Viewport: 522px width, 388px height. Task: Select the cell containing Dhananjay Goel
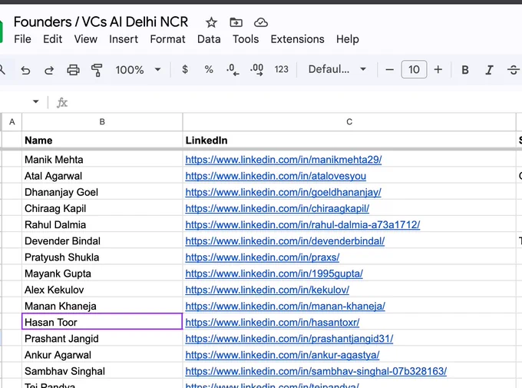click(x=102, y=191)
